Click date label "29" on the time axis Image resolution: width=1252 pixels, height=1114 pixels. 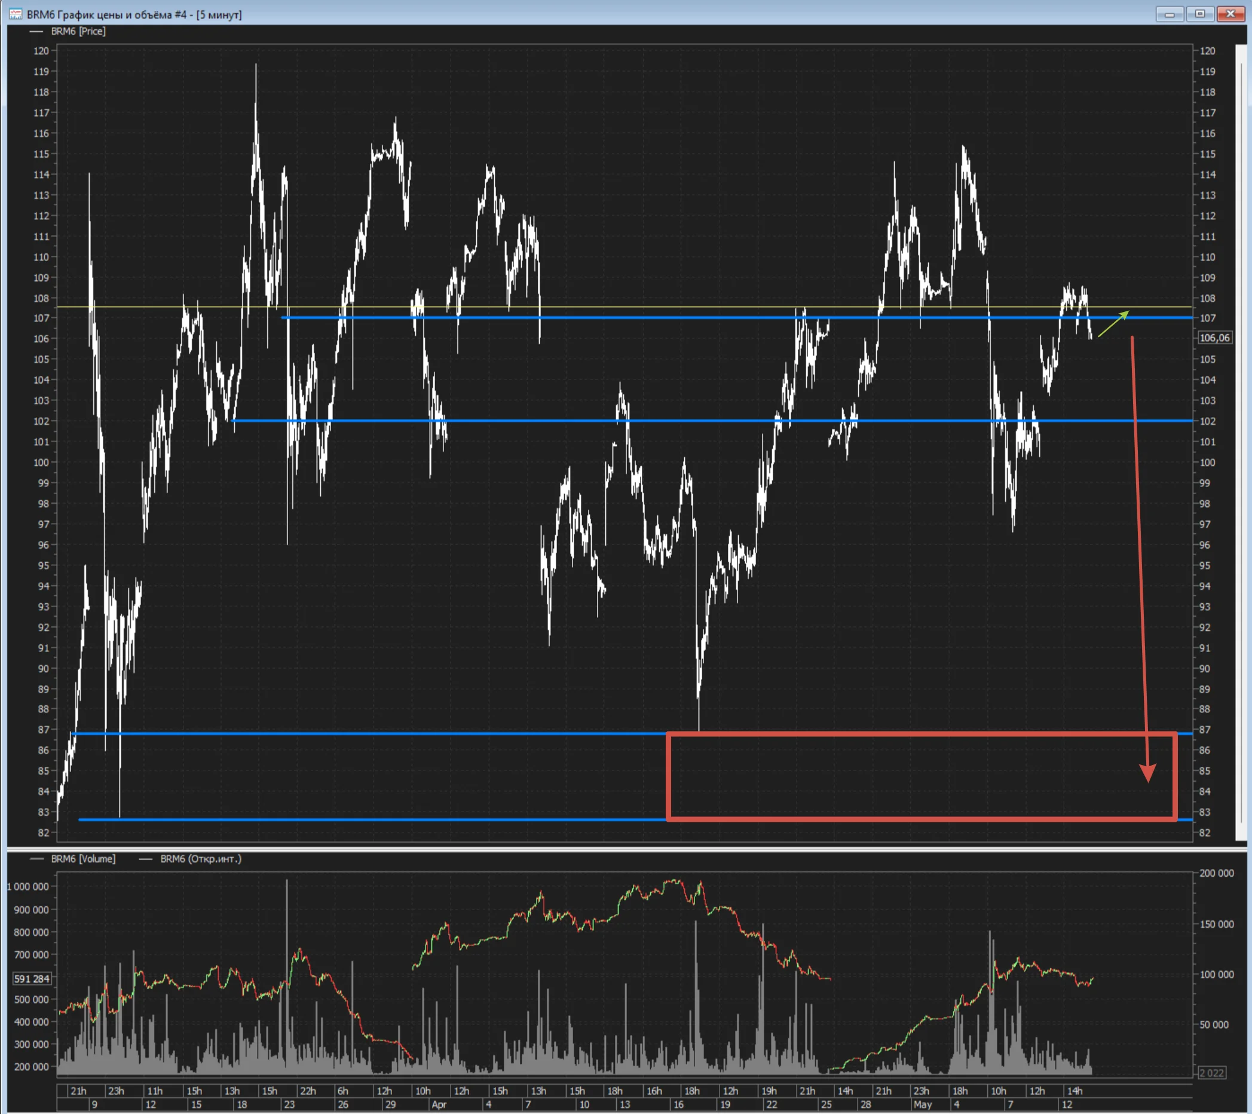390,1104
